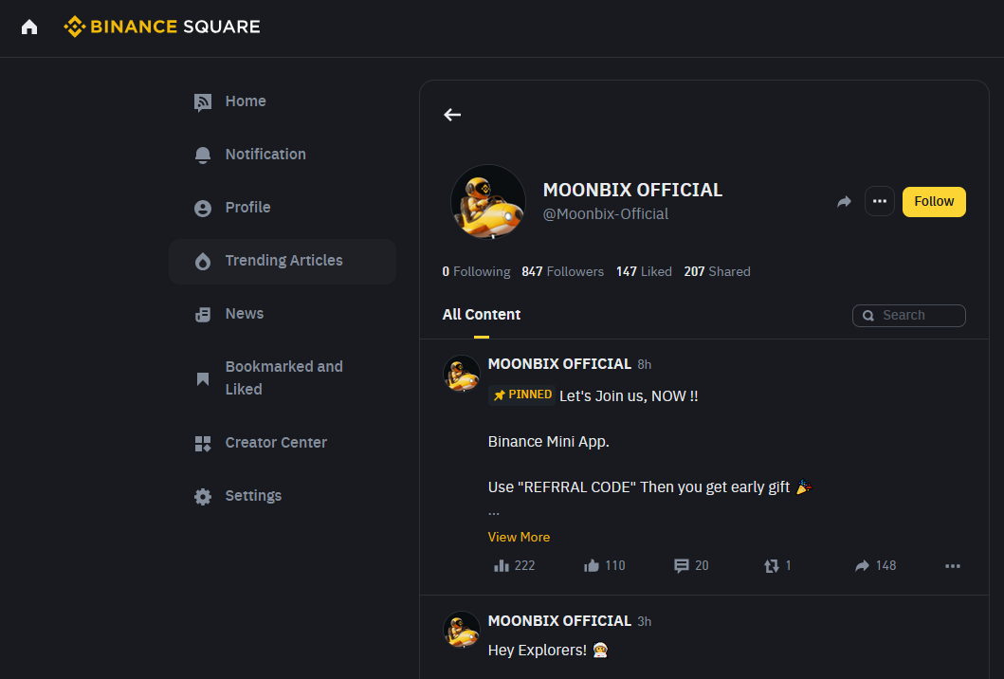Open Trending Articles in sidebar
Screen dimensions: 1004x679
pos(283,261)
